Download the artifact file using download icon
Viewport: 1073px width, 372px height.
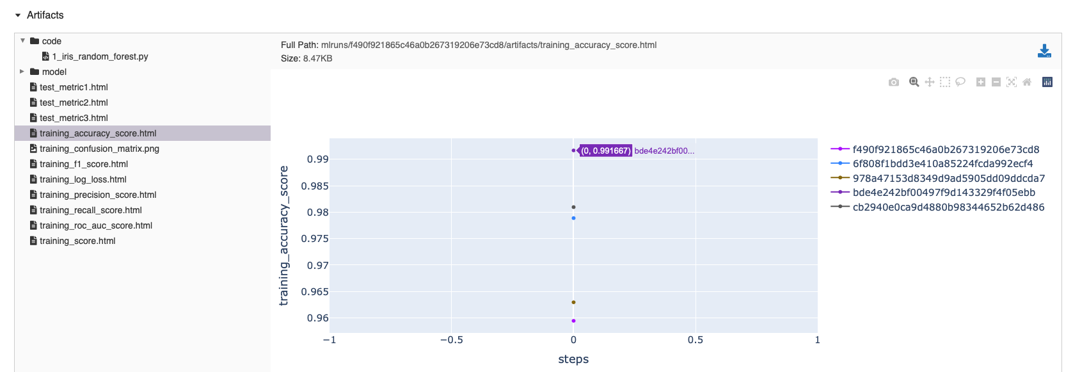point(1044,51)
